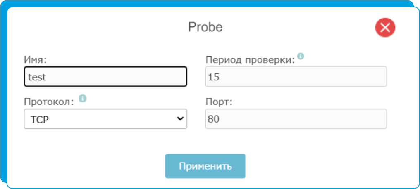
Task: Click the Протокол: label
Action: (x=49, y=102)
